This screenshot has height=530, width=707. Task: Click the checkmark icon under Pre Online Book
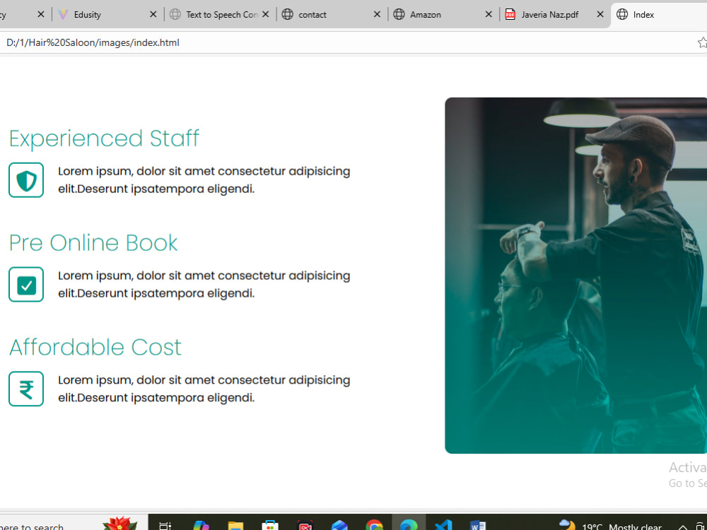26,284
